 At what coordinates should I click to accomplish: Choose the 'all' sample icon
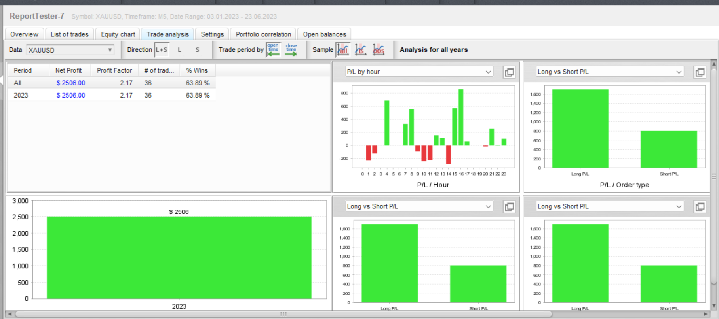343,50
